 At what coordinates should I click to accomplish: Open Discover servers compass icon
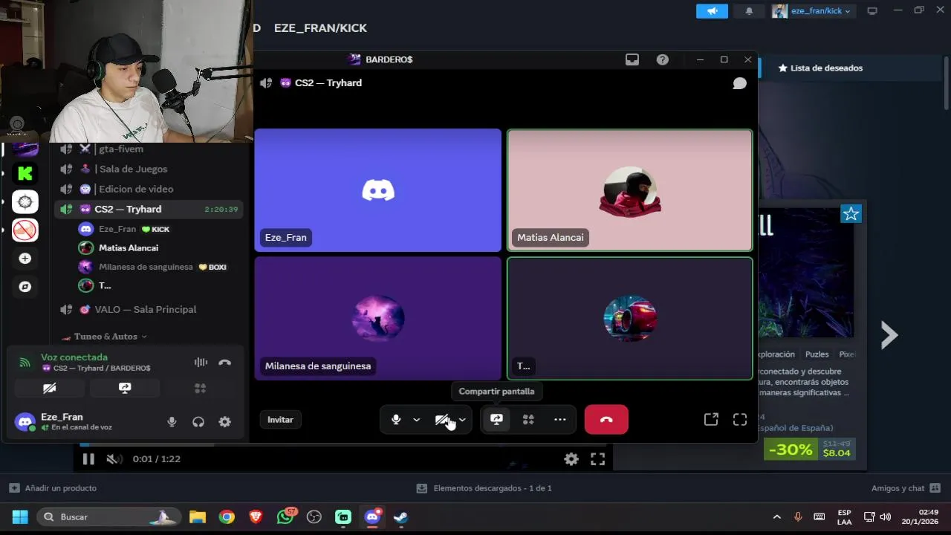pos(25,287)
